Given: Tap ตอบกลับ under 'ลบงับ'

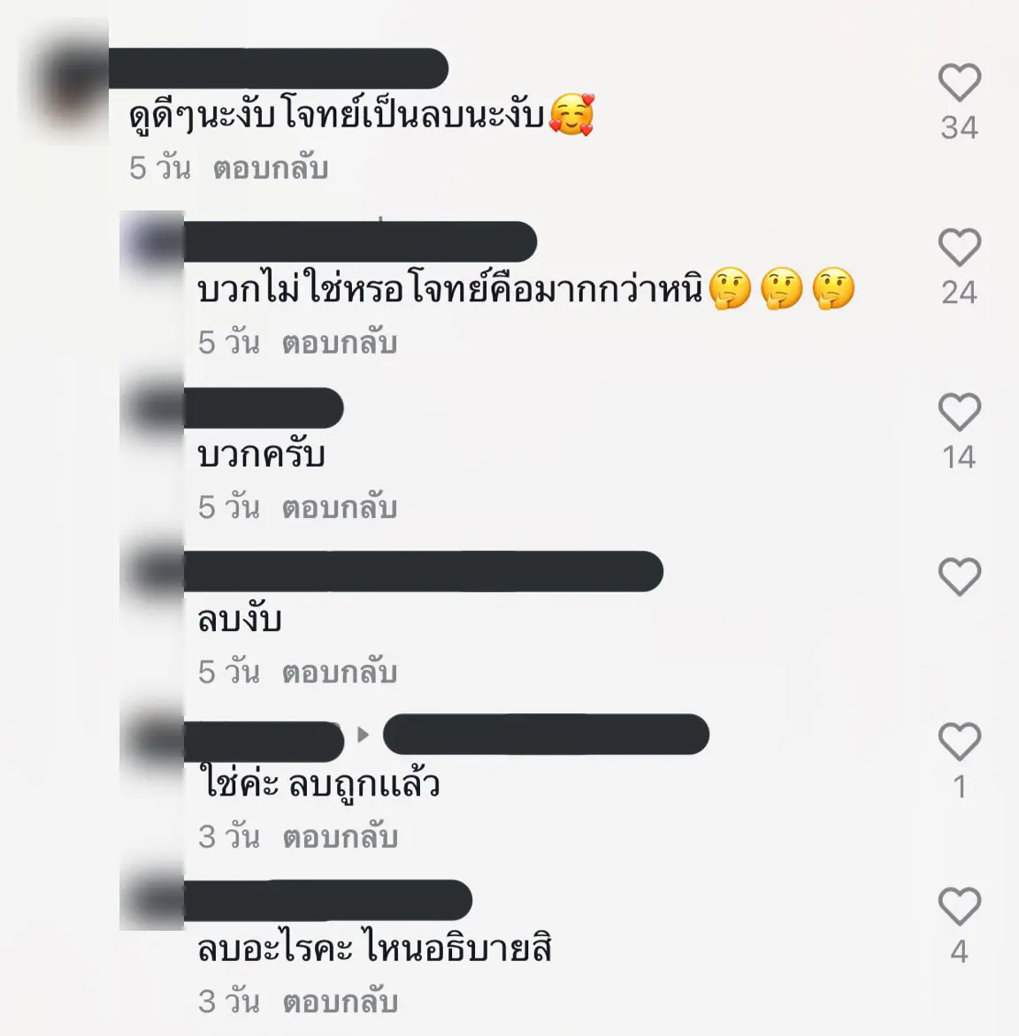Looking at the screenshot, I should pos(340,672).
